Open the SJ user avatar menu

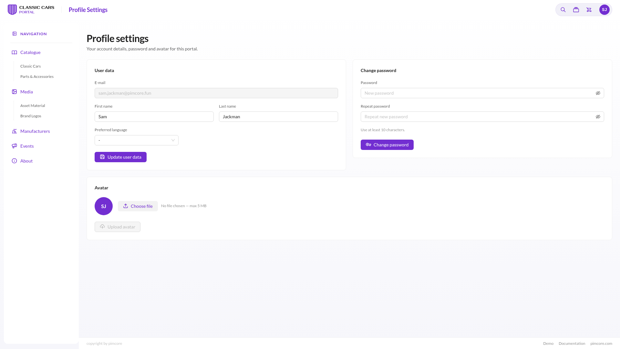[x=604, y=10]
